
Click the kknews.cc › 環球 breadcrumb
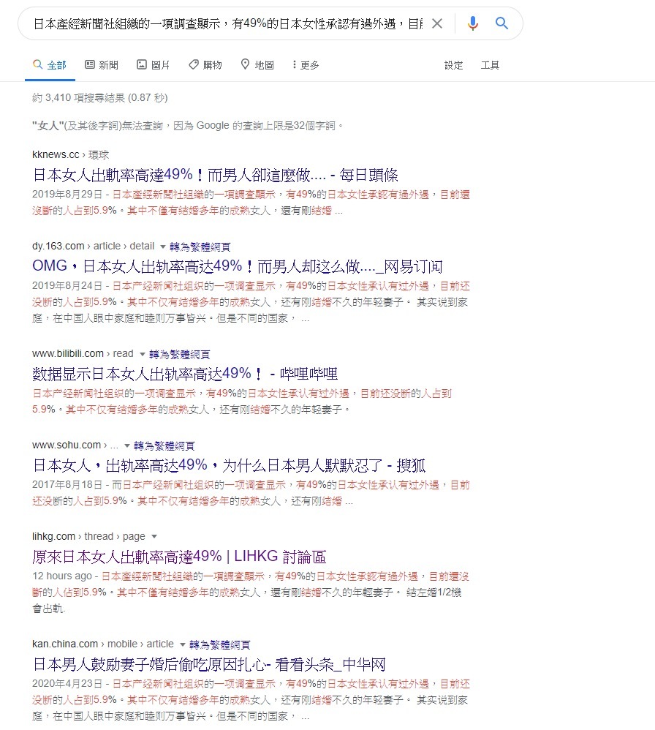coord(71,154)
